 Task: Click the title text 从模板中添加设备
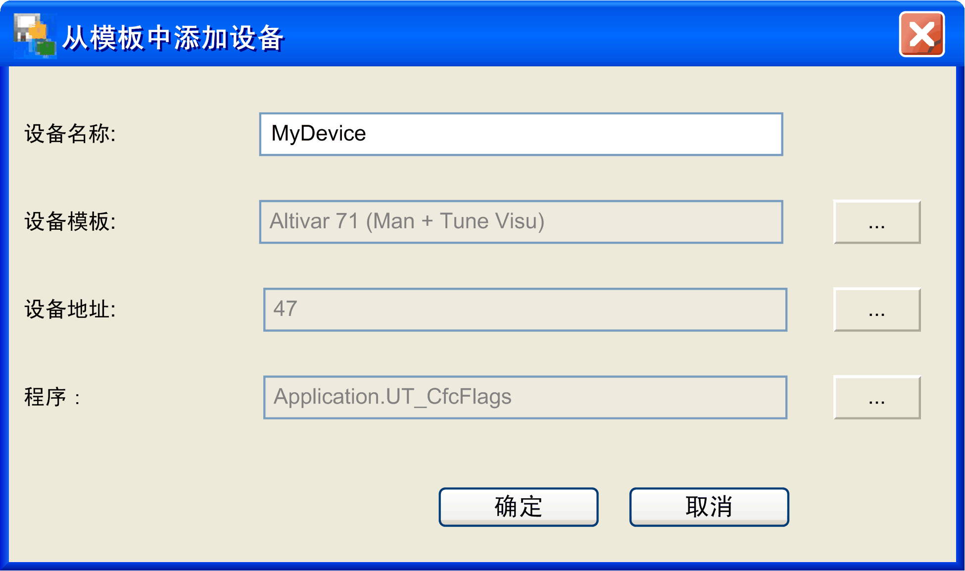pyautogui.click(x=173, y=38)
